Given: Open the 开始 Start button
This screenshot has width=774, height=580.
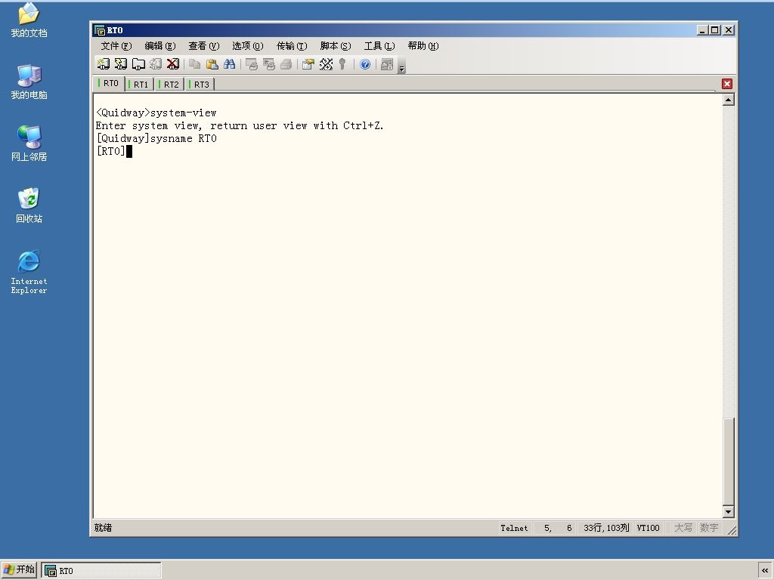Looking at the screenshot, I should 19,569.
